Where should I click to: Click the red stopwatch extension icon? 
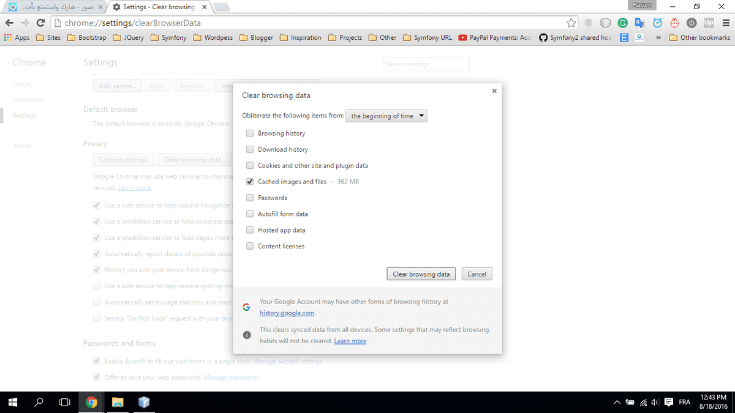(x=674, y=23)
